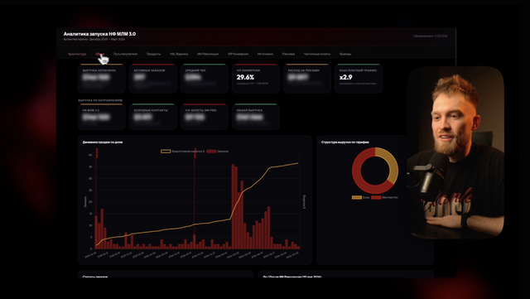Click the Аналитика запуска НФ МЛМ 3.0 title

(99, 34)
